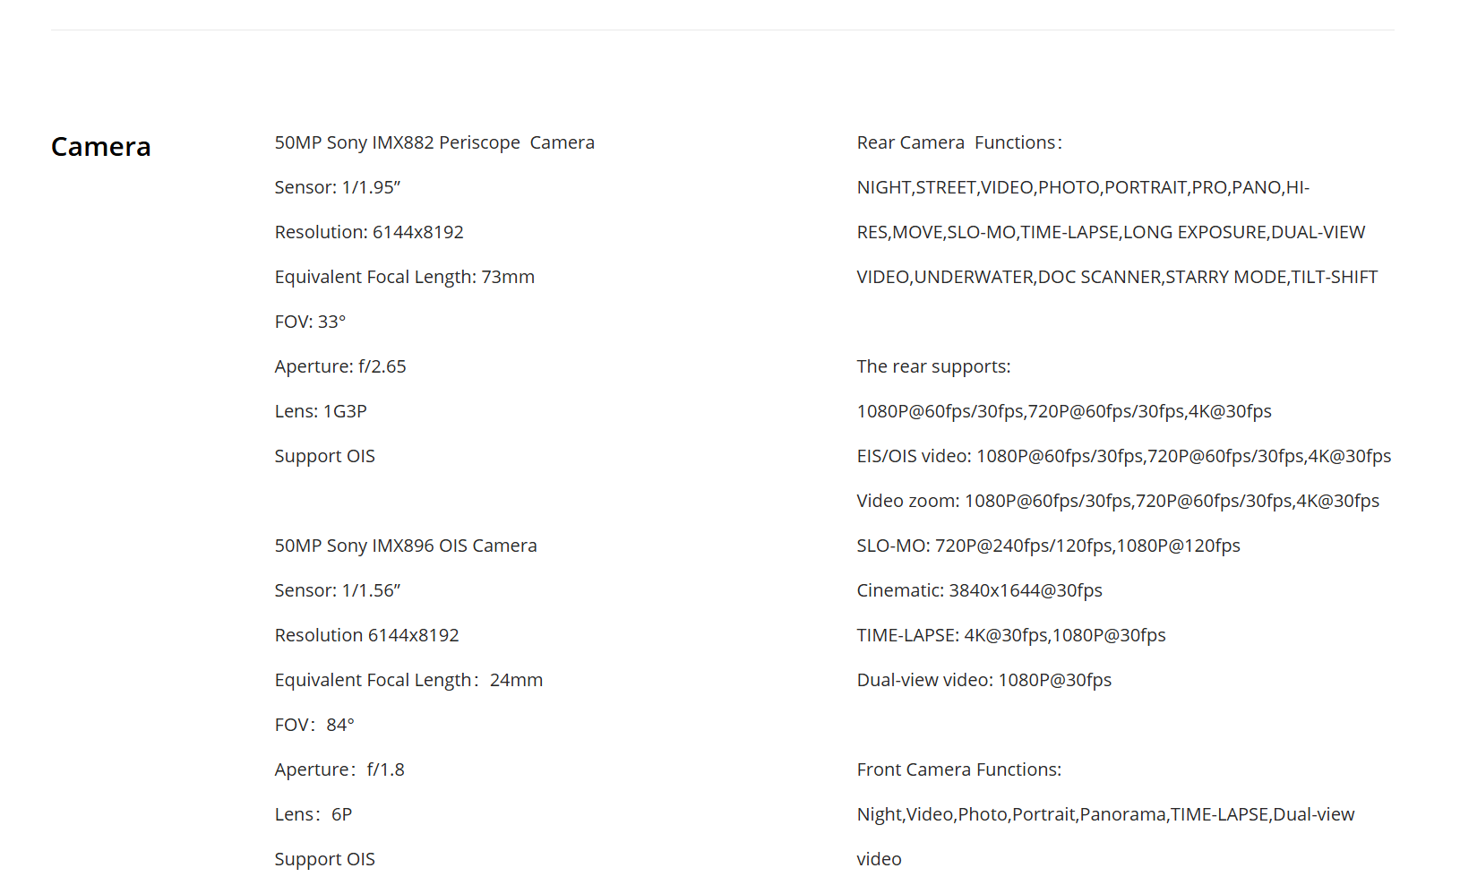Viewport: 1460px width, 894px height.
Task: Click the 50MP Sony IMX882 Periscope Camera title
Action: (x=434, y=142)
